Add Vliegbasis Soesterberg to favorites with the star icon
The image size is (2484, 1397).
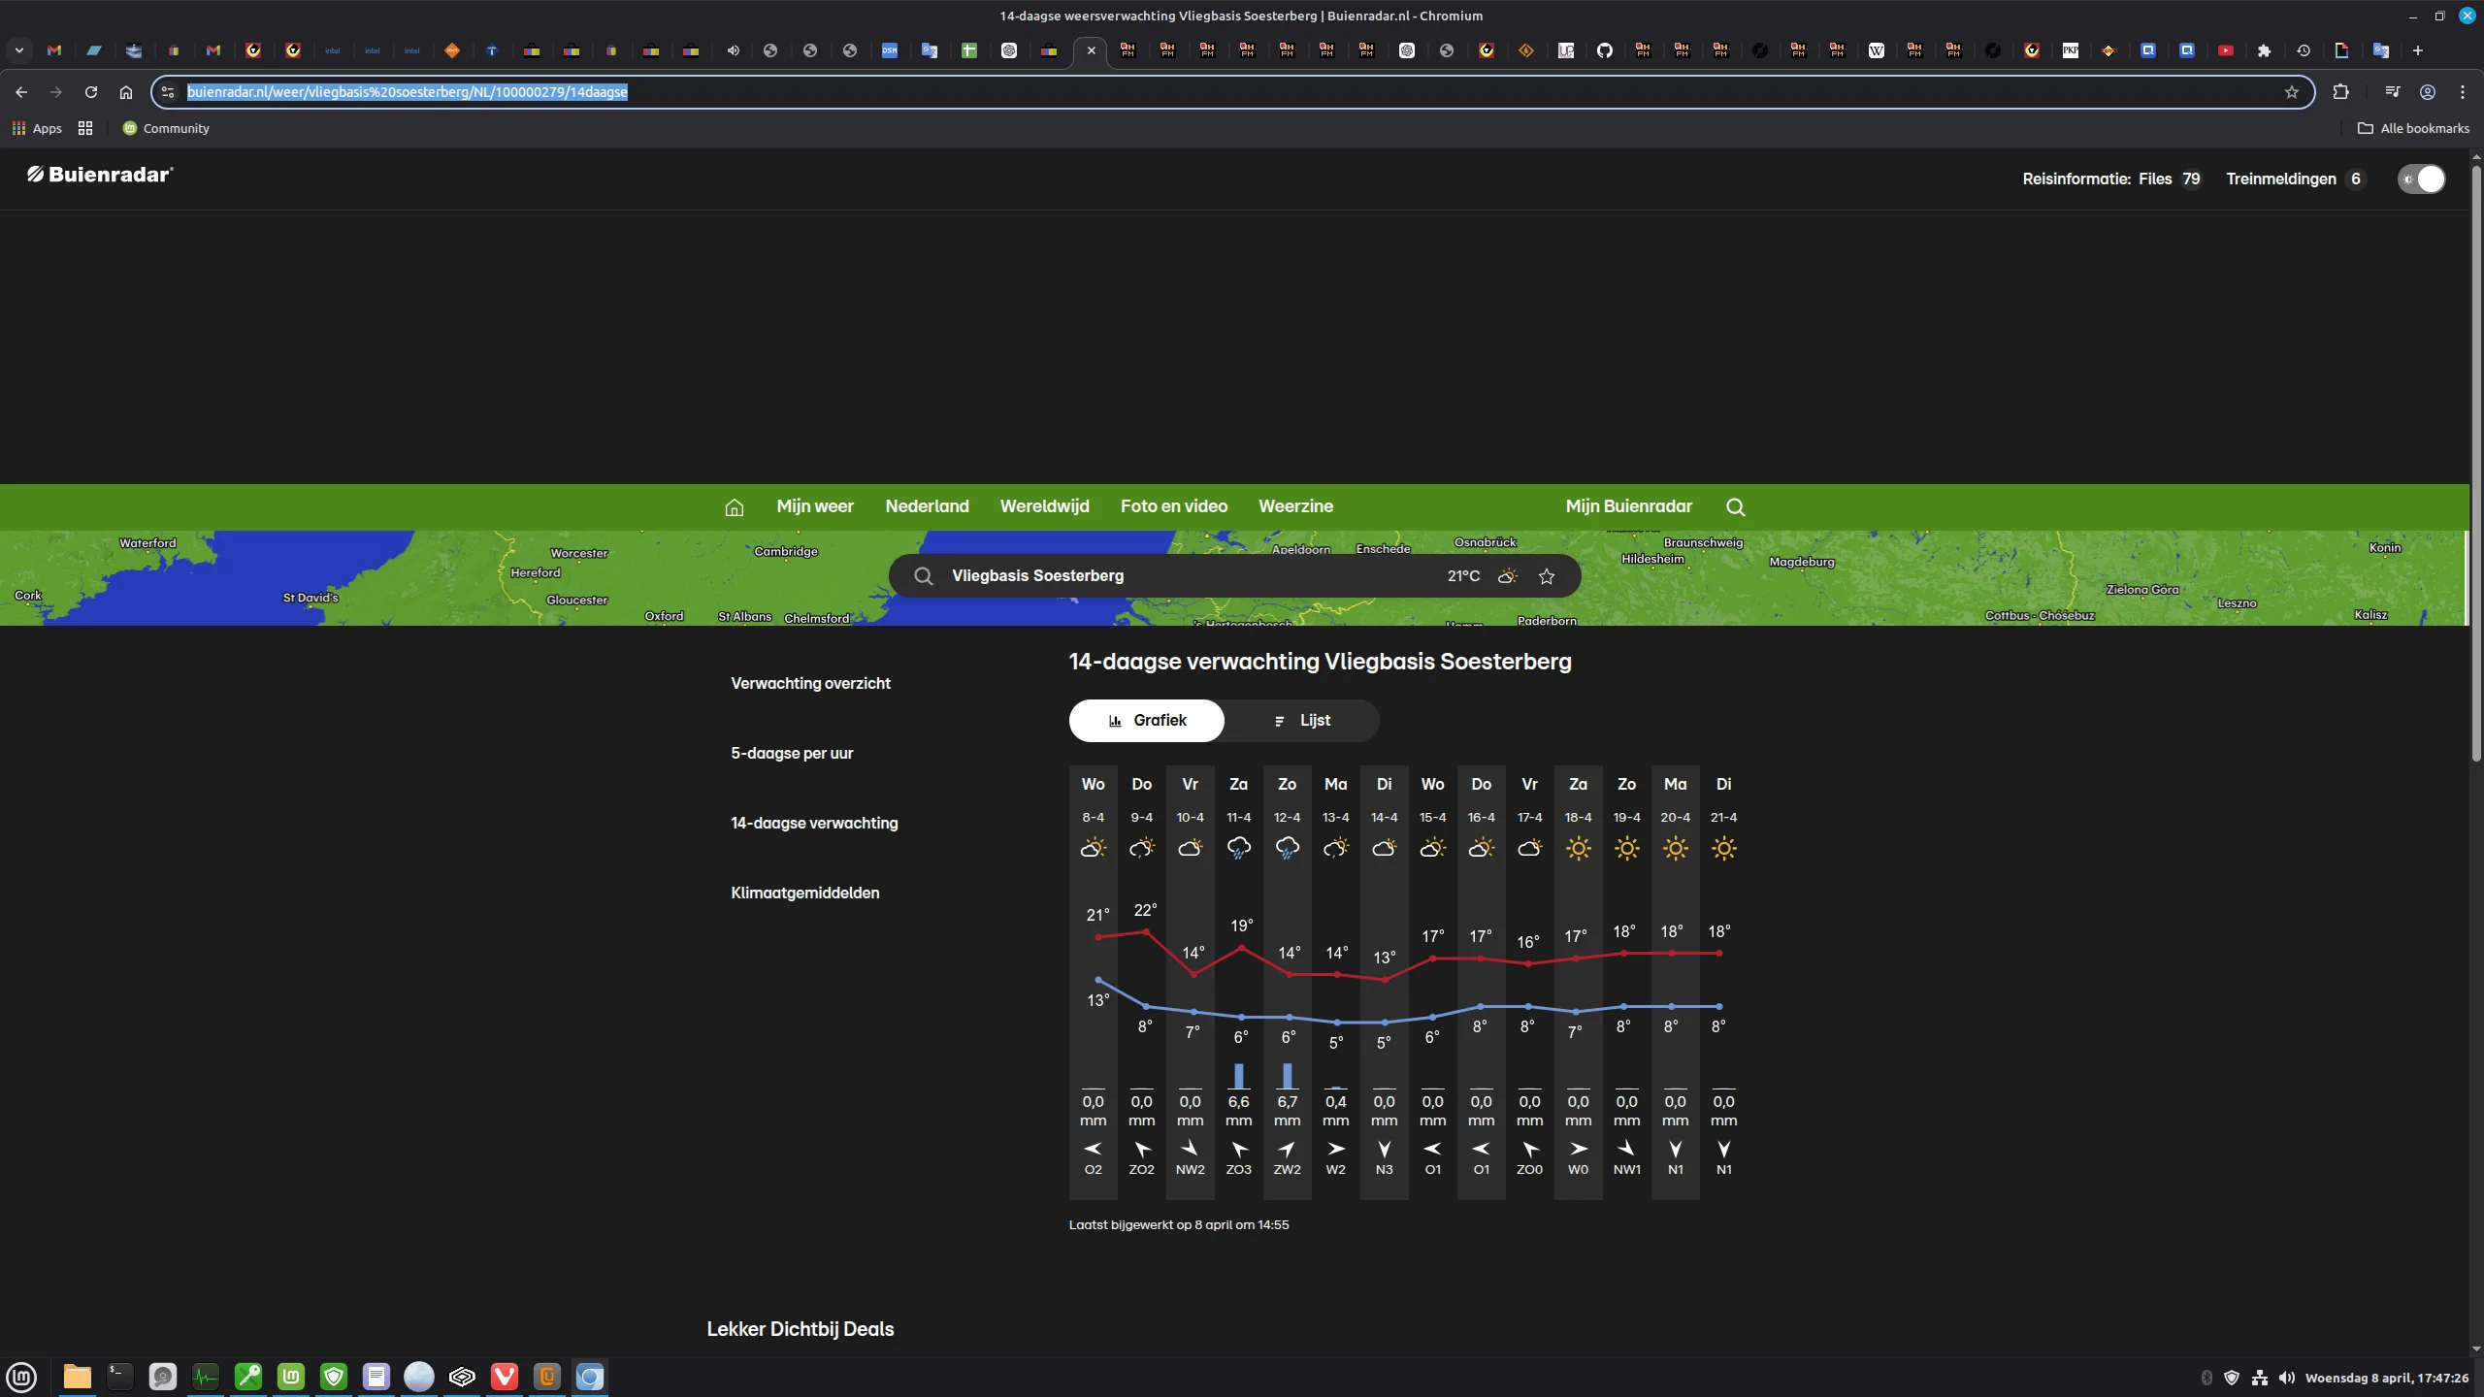tap(1547, 576)
